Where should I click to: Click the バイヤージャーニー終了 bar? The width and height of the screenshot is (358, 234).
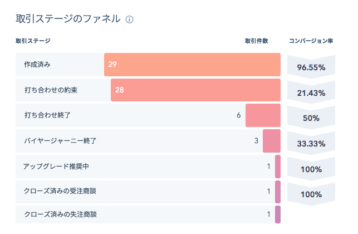pyautogui.click(x=271, y=141)
